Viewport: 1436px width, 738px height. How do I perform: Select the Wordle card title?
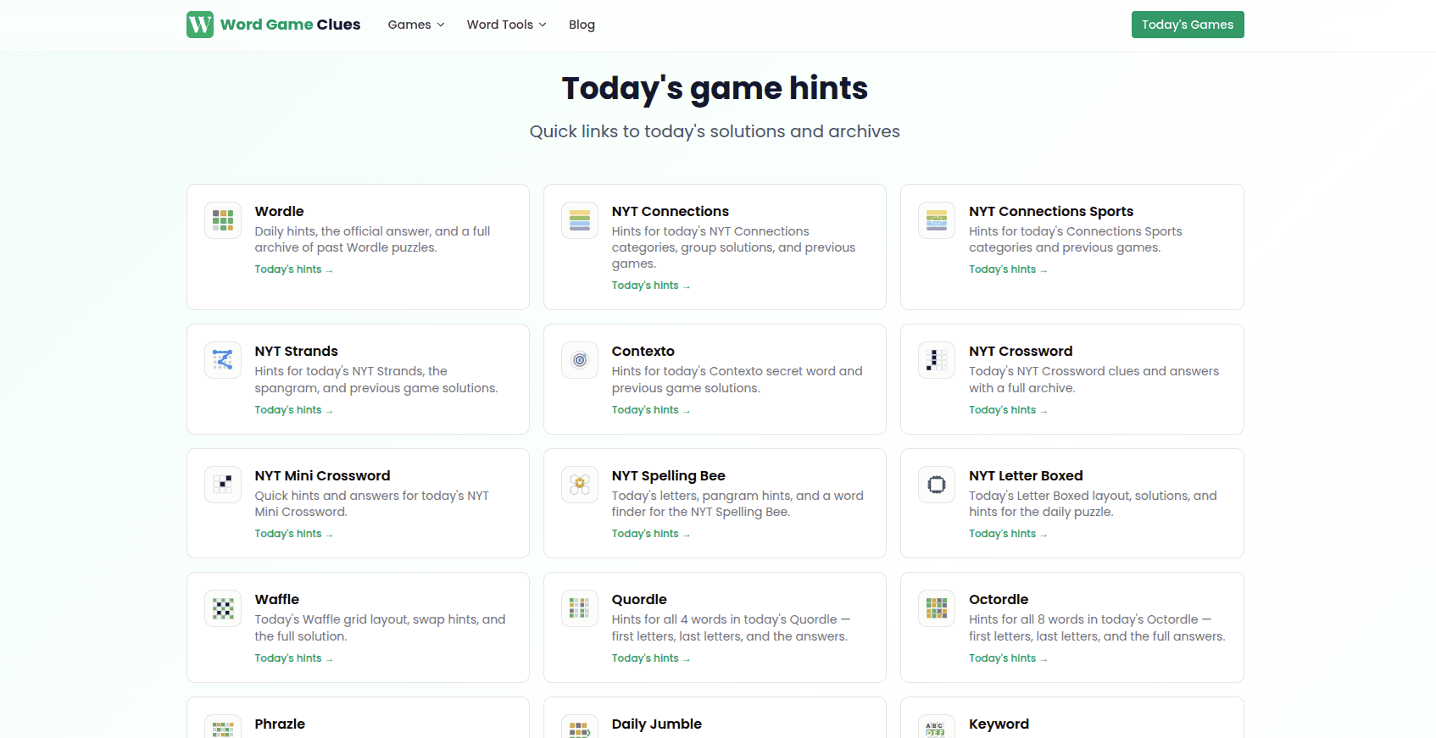tap(279, 211)
